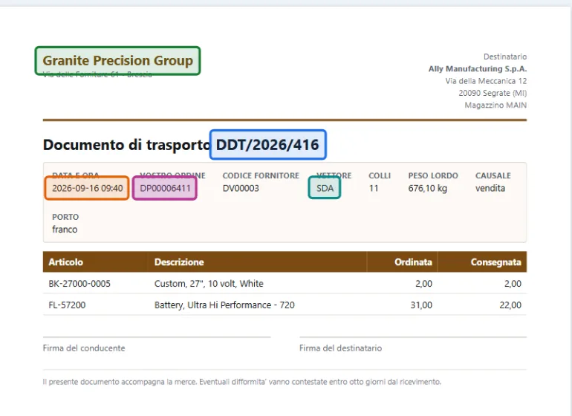The image size is (572, 416).
Task: Click supplier code DV00003
Action: tap(241, 188)
